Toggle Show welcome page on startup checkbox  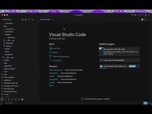pyautogui.click(x=82, y=99)
